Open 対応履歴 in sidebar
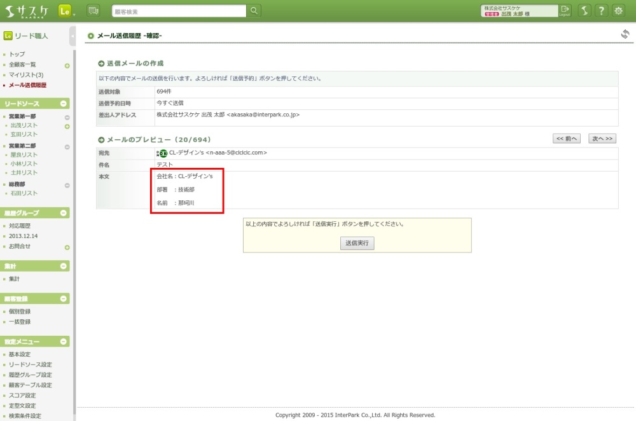 pyautogui.click(x=20, y=226)
